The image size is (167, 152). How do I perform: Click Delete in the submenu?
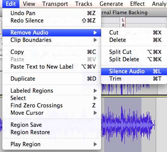[134, 40]
